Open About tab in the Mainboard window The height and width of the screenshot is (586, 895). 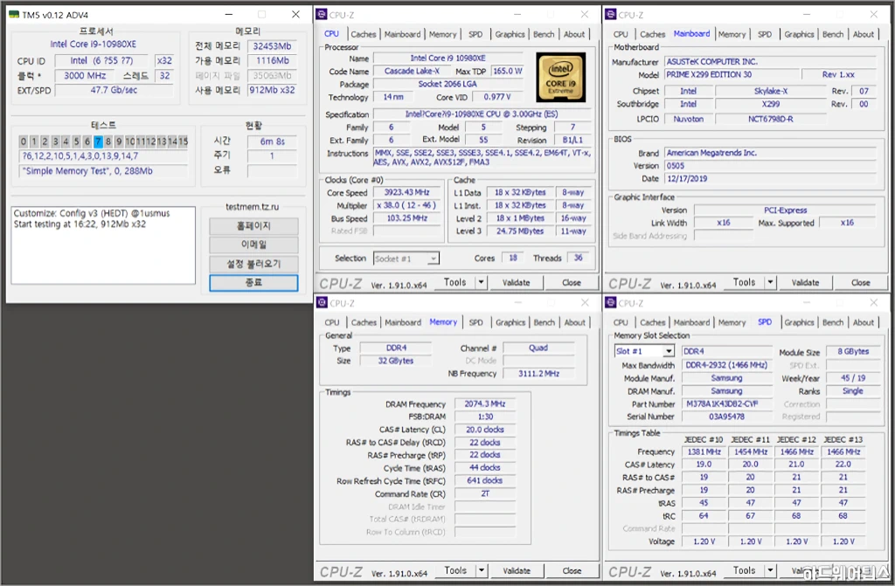point(864,35)
